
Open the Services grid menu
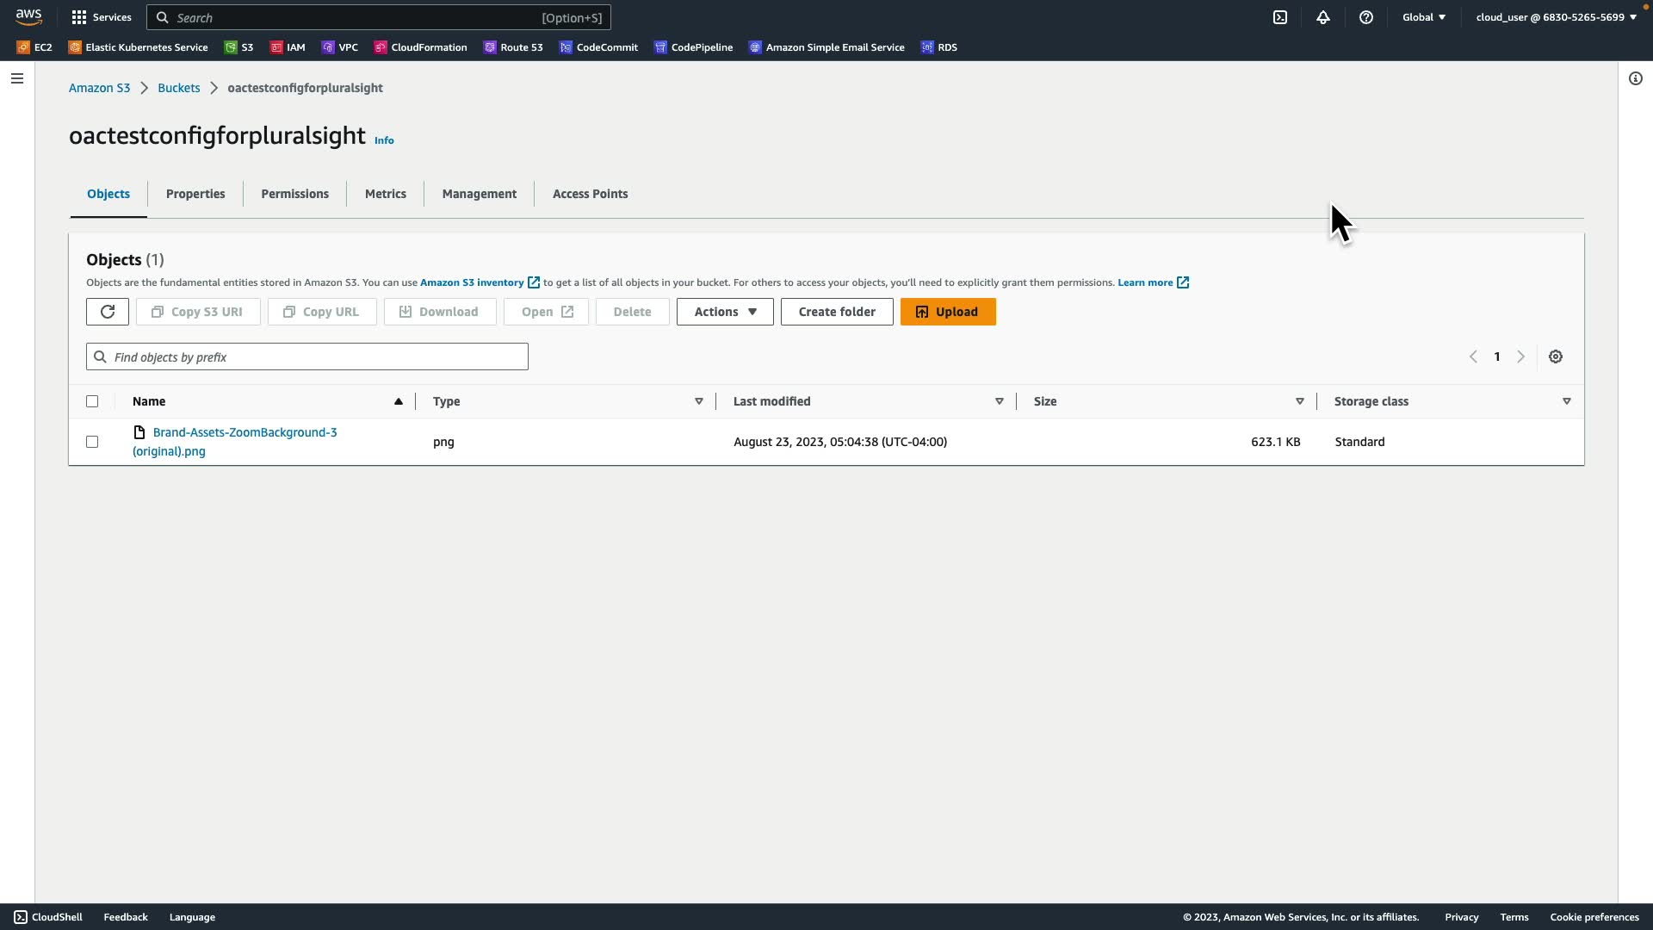(102, 17)
